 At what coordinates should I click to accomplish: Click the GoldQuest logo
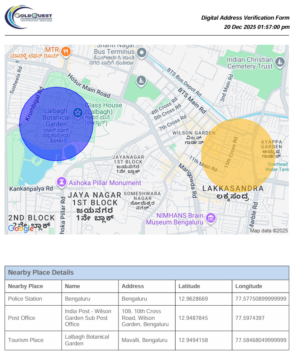click(28, 17)
